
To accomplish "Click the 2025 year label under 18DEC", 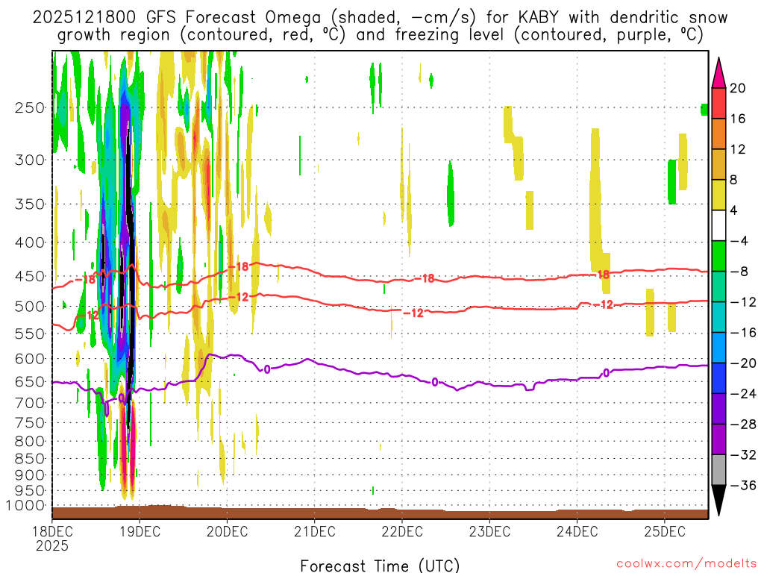I will coord(52,546).
